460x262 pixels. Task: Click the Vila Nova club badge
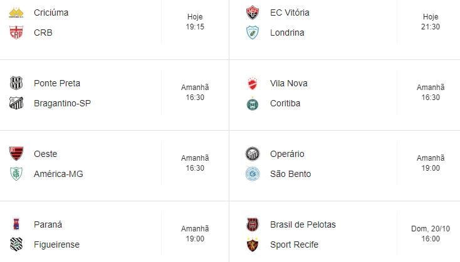pyautogui.click(x=253, y=83)
